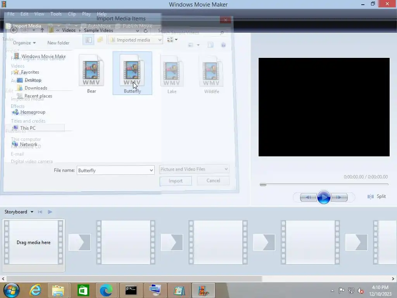Close the Import Media Items dialog
Viewport: 397px width, 298px height.
225,20
